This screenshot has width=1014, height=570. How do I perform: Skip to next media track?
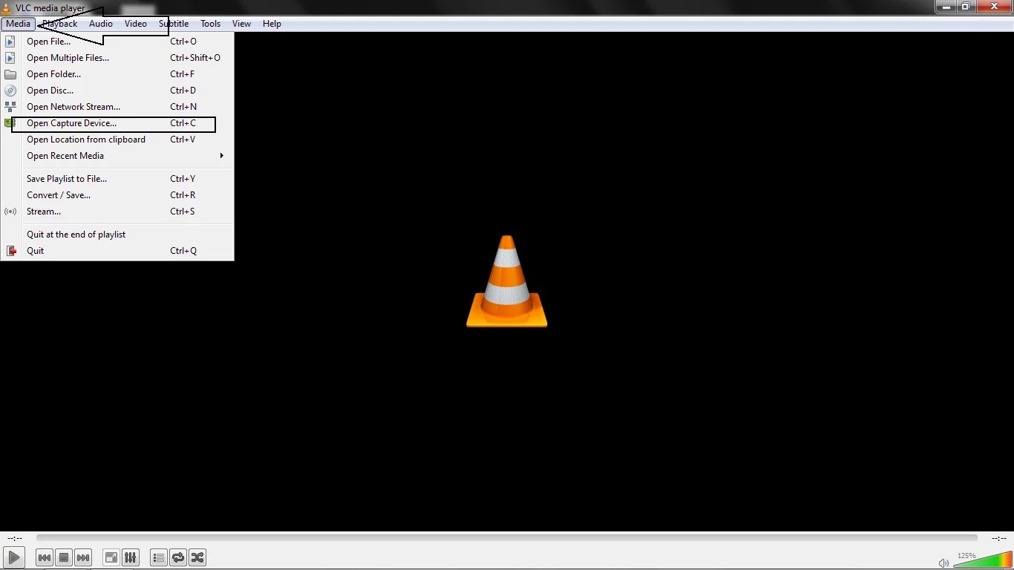tap(83, 557)
